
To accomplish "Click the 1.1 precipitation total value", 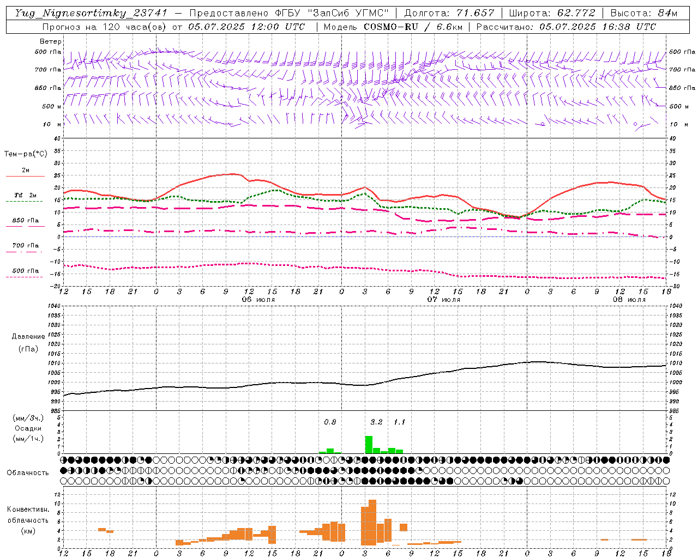I will [399, 422].
